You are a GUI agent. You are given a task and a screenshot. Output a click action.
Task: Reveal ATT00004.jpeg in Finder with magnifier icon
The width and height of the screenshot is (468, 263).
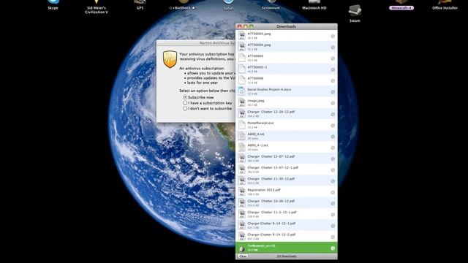click(333, 47)
